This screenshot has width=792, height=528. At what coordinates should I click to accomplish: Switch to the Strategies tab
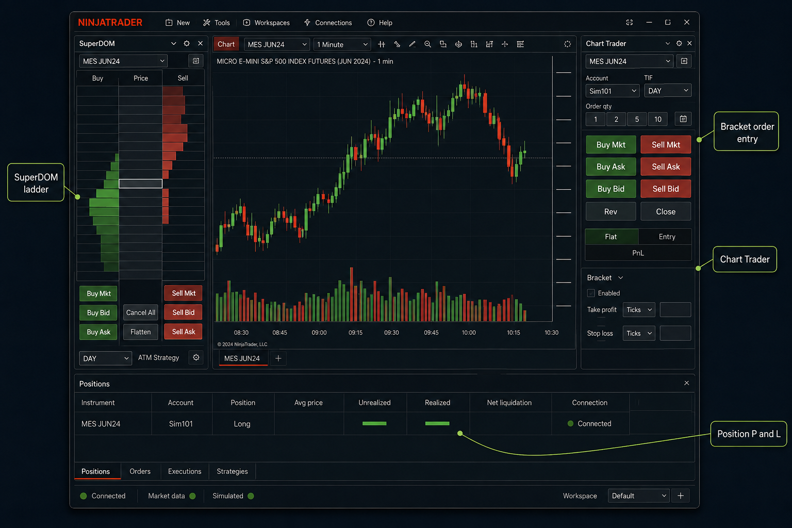[232, 471]
